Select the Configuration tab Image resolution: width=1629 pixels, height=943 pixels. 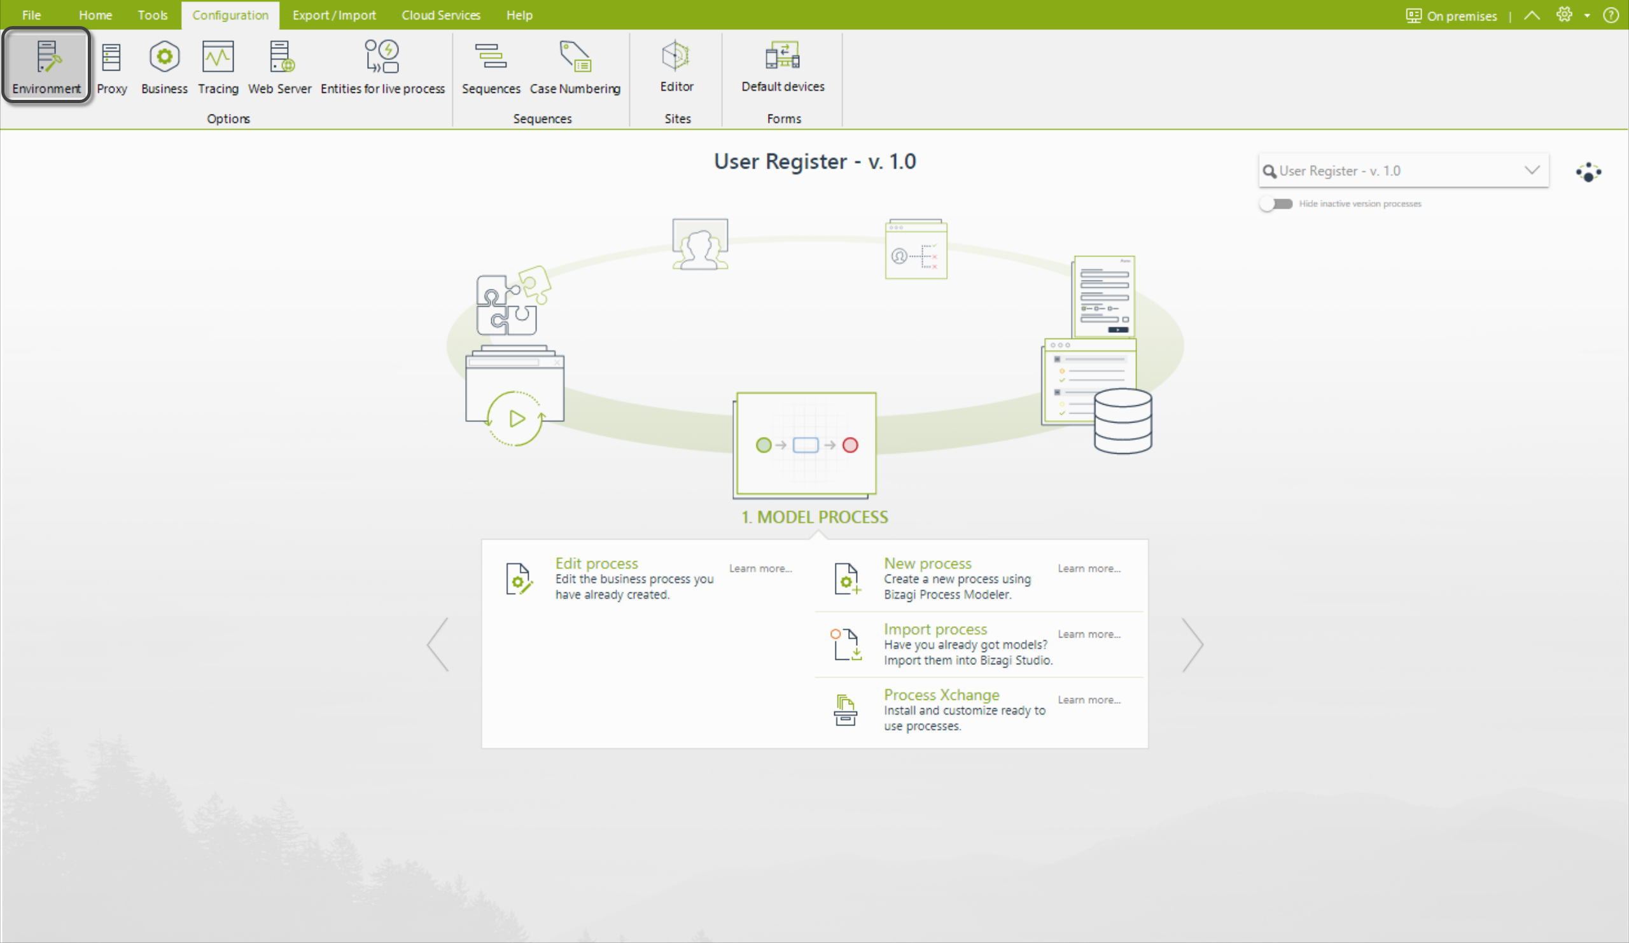tap(230, 15)
